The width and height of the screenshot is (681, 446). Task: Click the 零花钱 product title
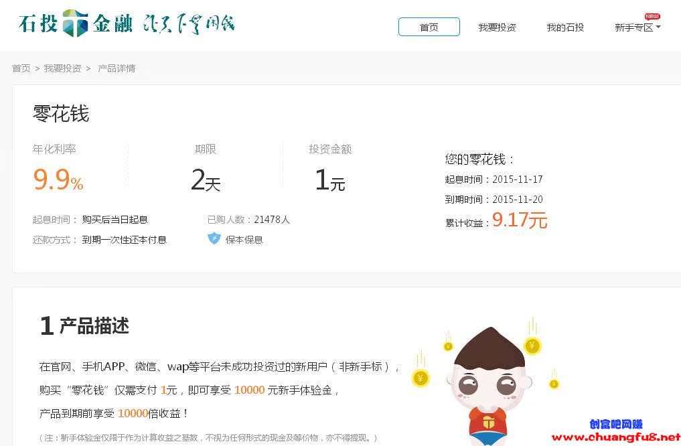61,114
